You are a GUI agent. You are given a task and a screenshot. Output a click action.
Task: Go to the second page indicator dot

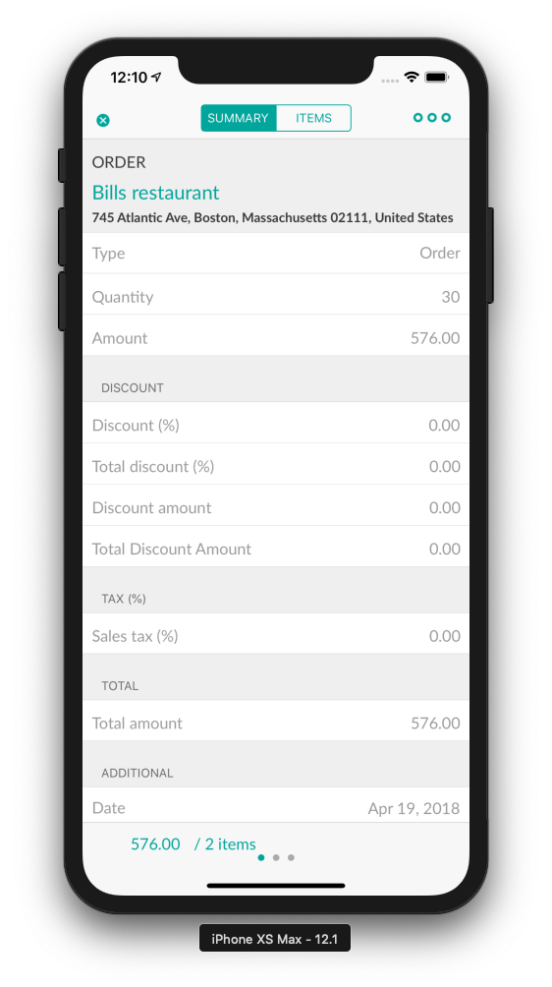(x=276, y=857)
